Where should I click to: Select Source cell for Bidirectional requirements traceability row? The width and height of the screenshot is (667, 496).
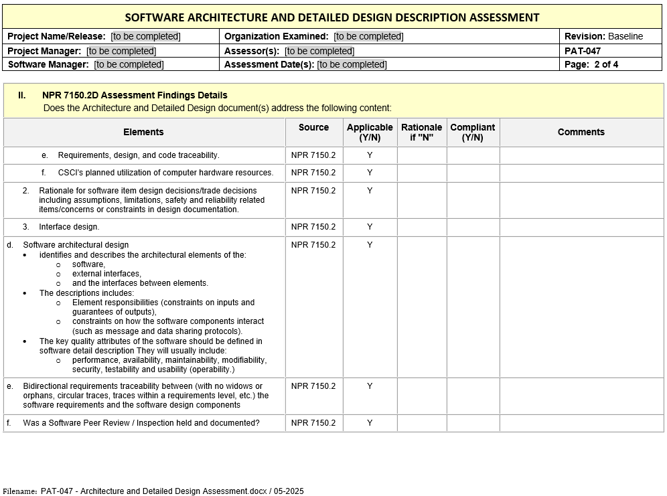tap(313, 386)
